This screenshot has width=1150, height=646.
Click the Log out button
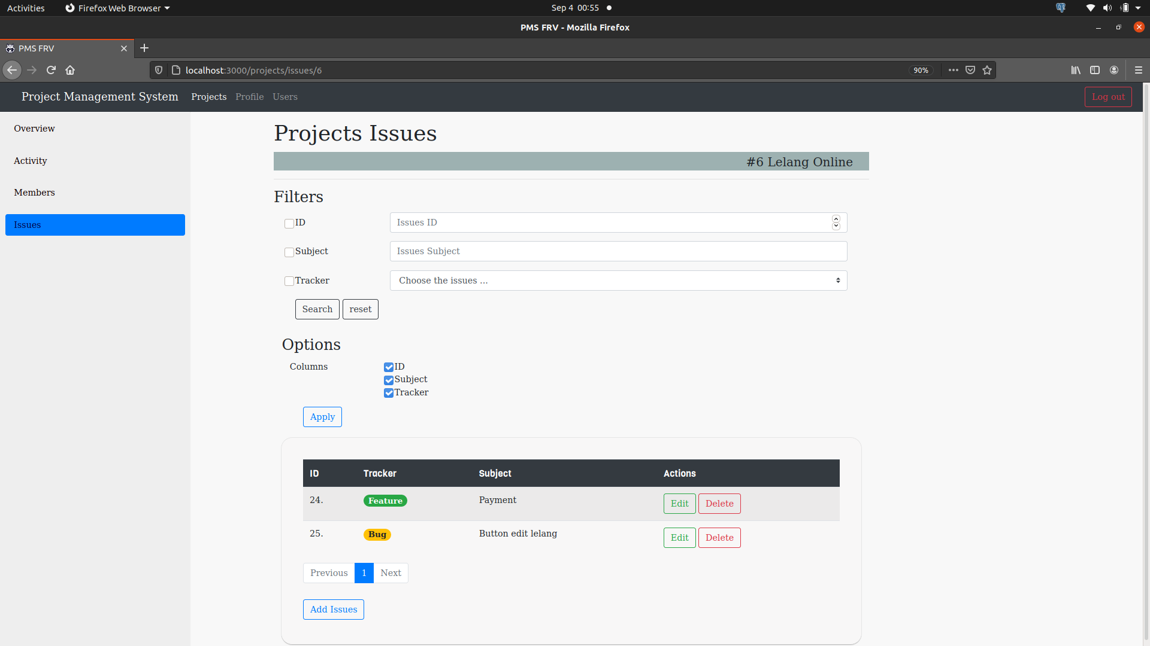coord(1108,97)
